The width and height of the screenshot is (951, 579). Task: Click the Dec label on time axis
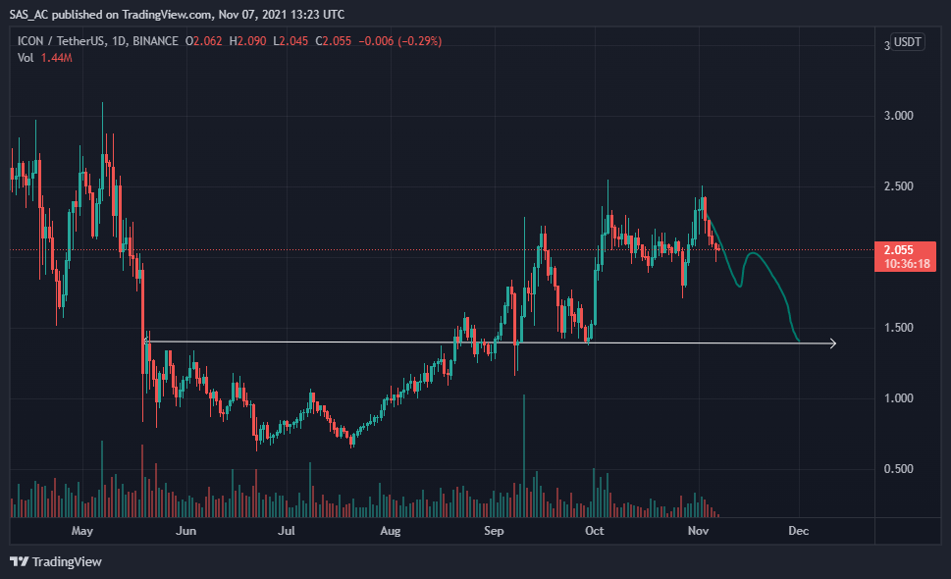coord(798,531)
